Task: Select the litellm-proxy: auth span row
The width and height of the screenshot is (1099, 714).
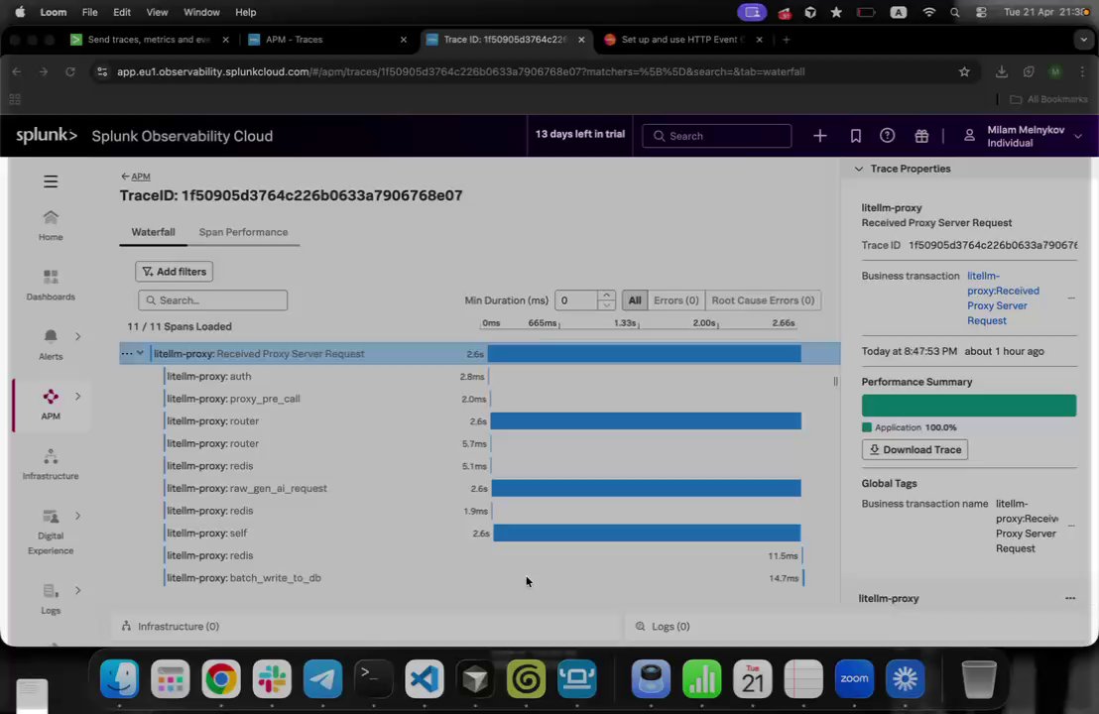Action: [479, 376]
